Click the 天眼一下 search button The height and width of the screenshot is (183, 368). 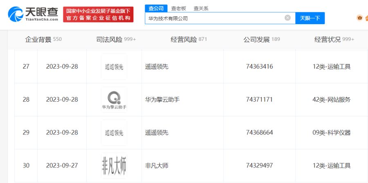[x=310, y=18]
